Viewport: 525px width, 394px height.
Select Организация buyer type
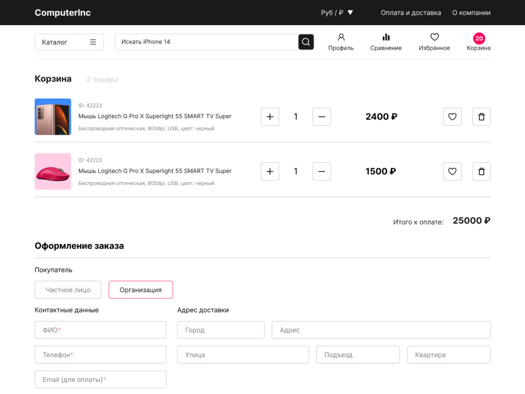click(x=141, y=290)
